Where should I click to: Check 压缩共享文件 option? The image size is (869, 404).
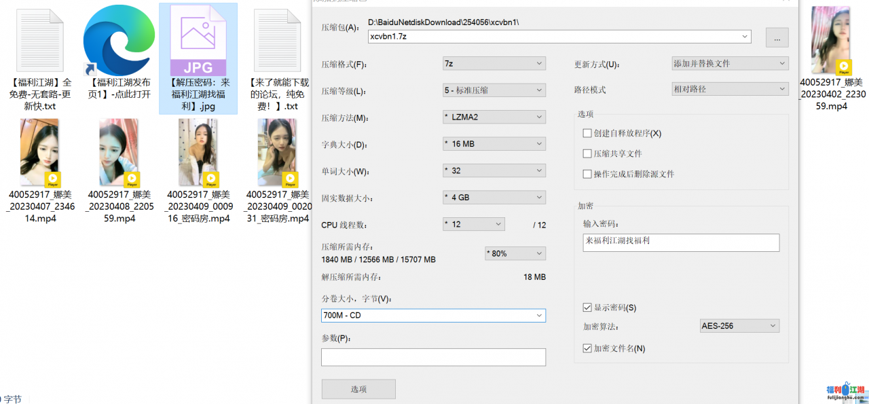587,153
